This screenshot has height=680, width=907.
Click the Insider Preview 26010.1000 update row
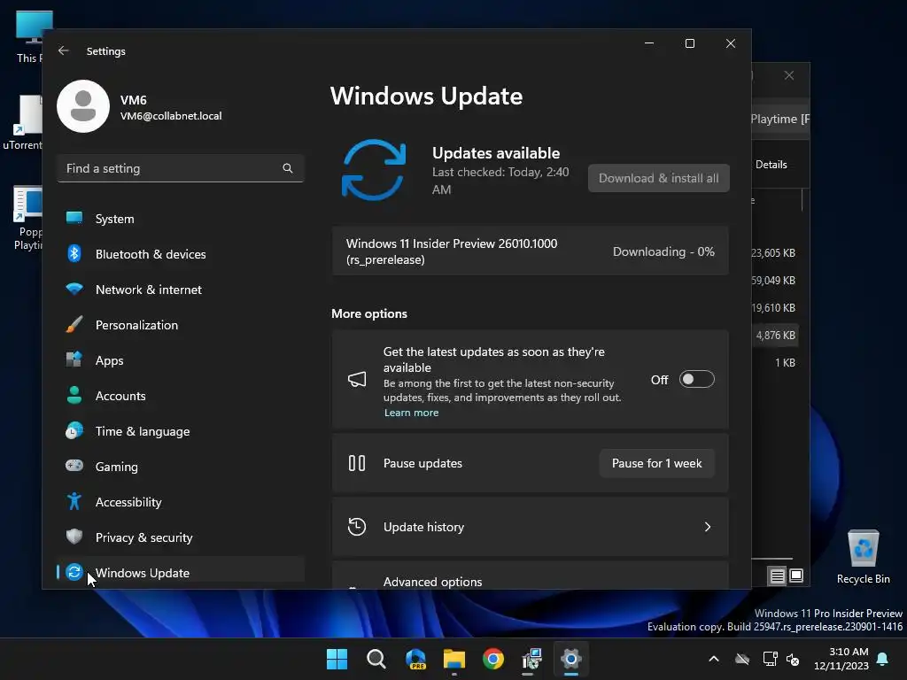530,251
